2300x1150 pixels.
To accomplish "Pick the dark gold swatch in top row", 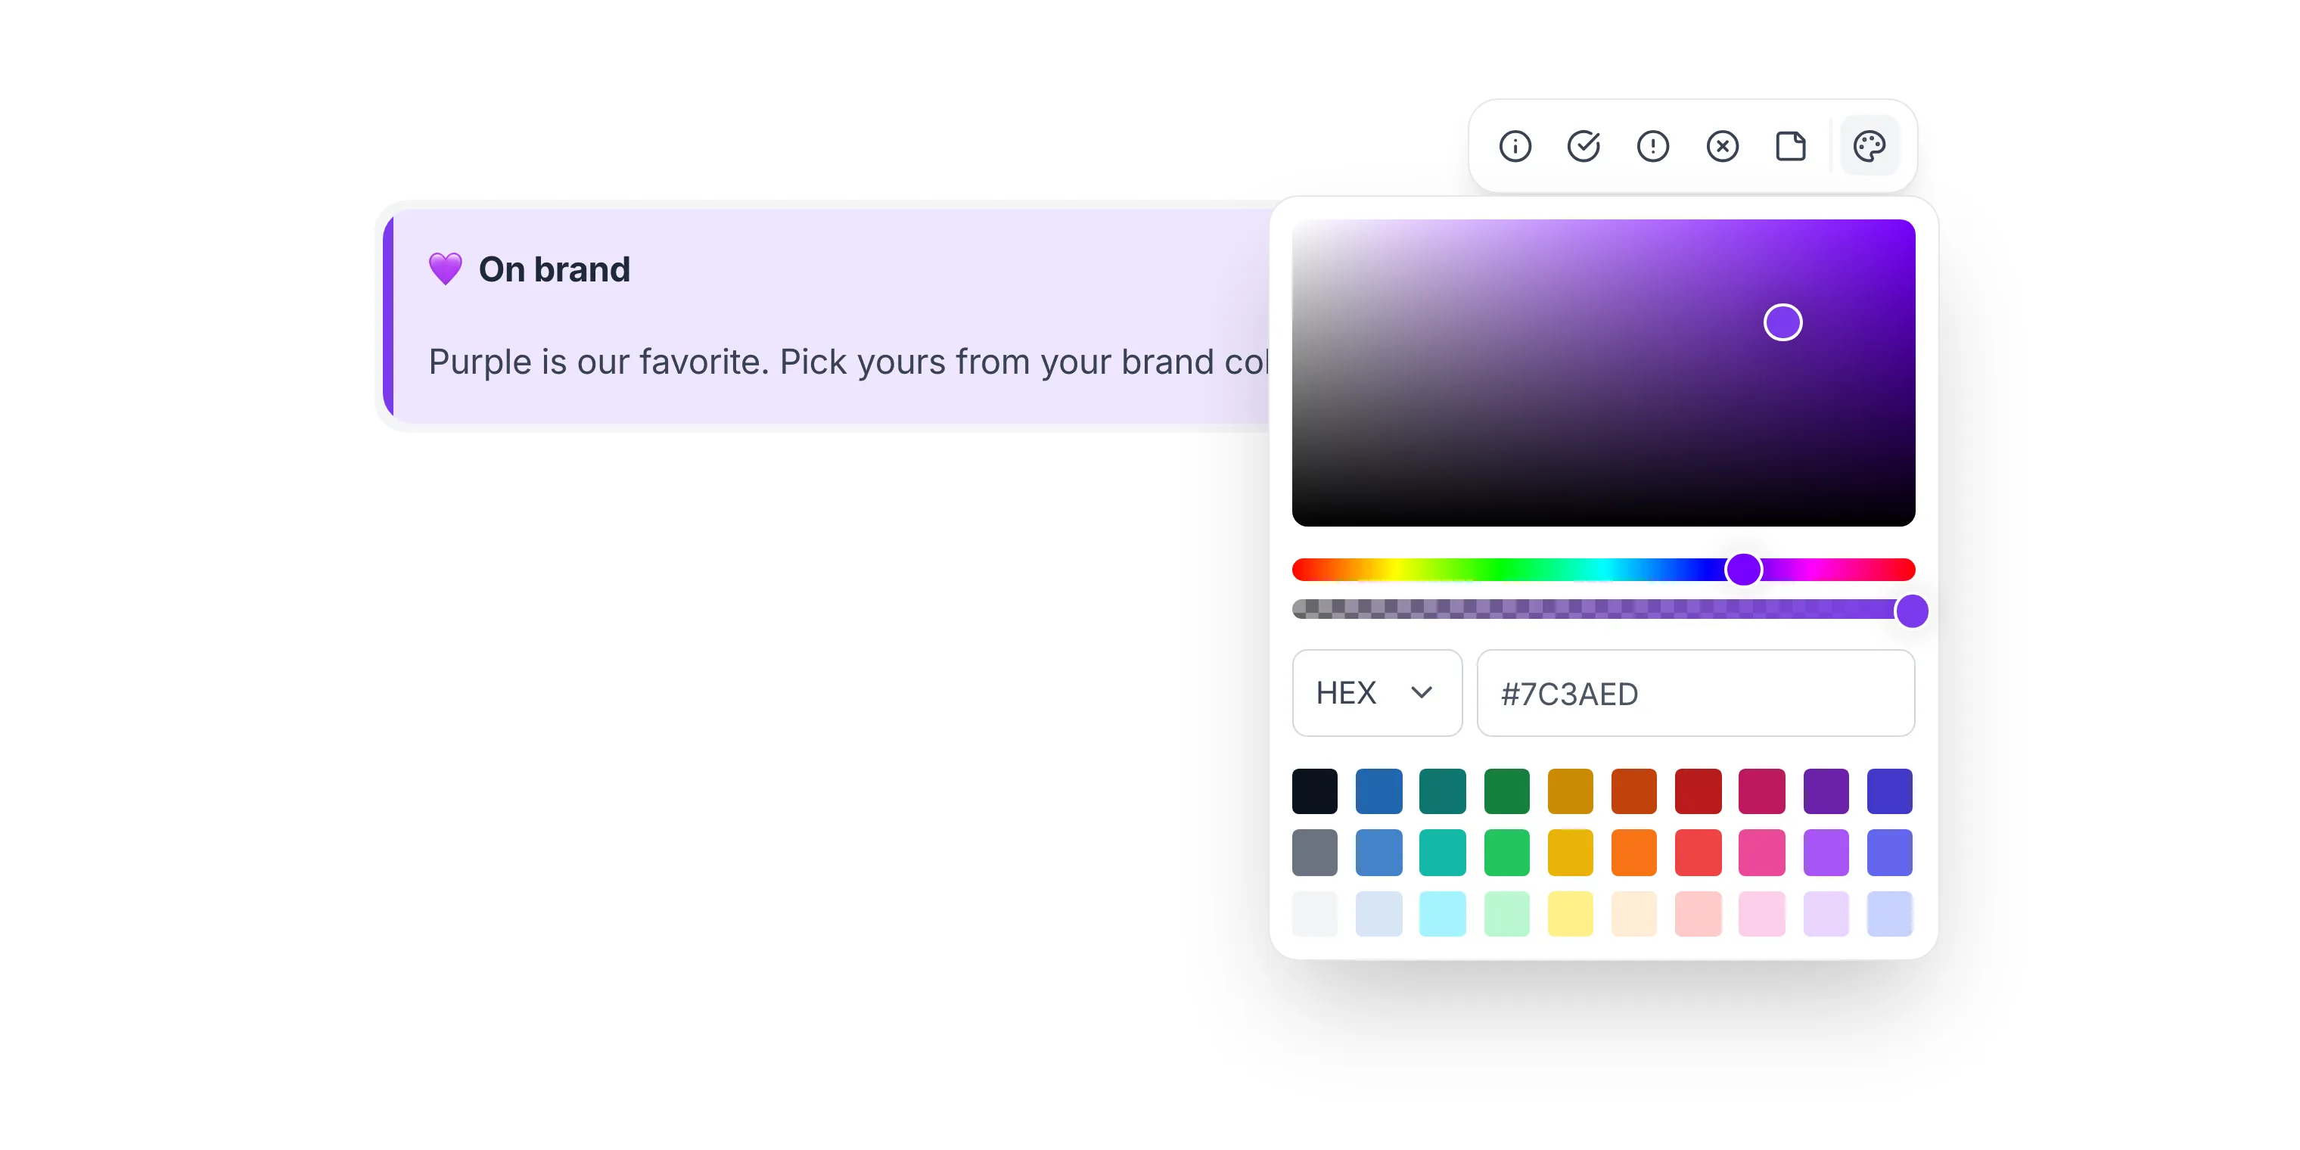I will click(x=1570, y=791).
